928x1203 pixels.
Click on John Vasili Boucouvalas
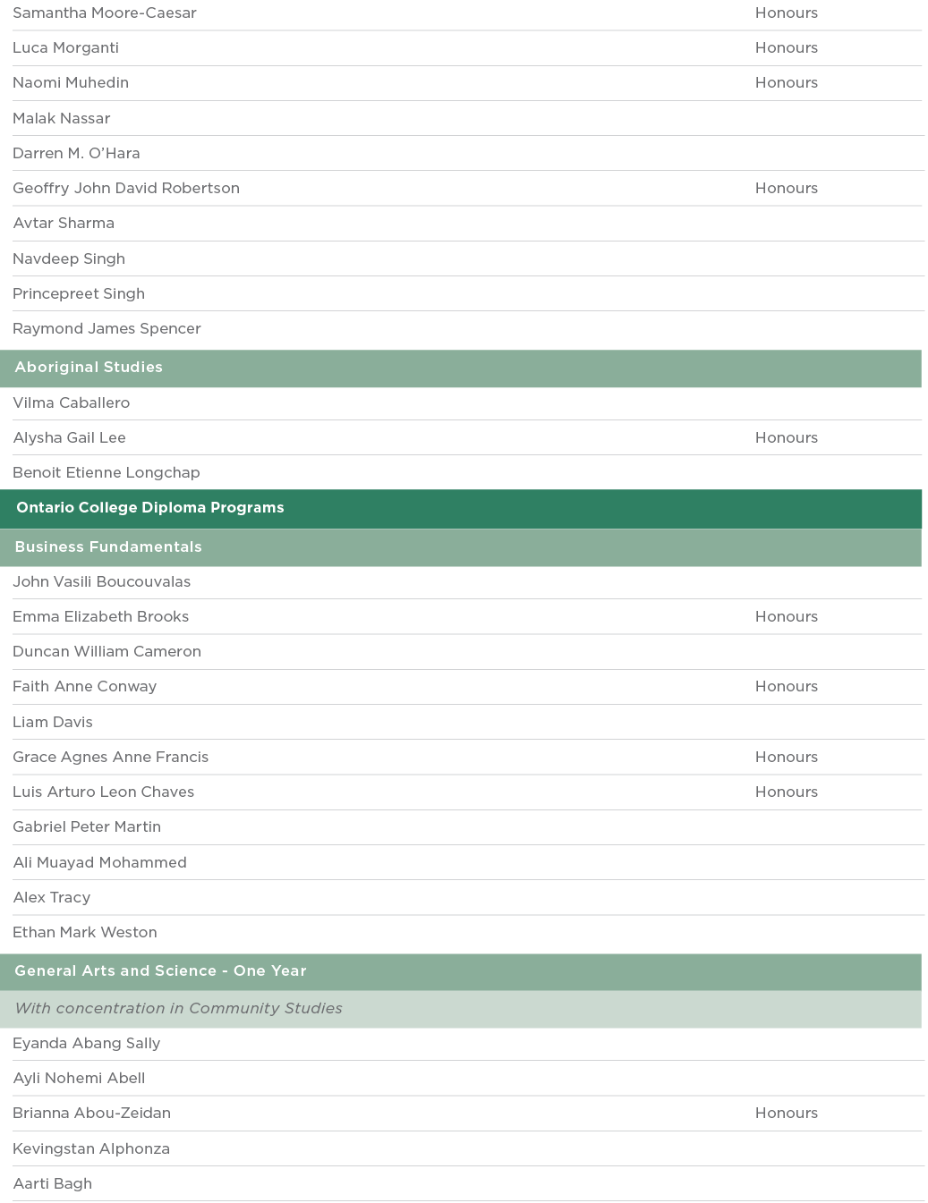[102, 582]
